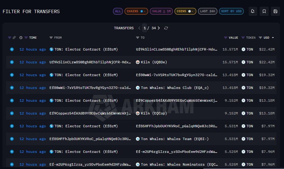Click the link chain icon in header row

[x=14, y=37]
